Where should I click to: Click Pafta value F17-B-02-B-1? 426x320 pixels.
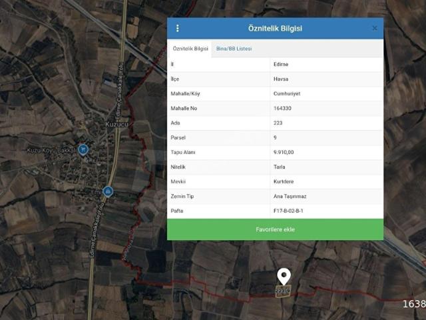tap(288, 211)
